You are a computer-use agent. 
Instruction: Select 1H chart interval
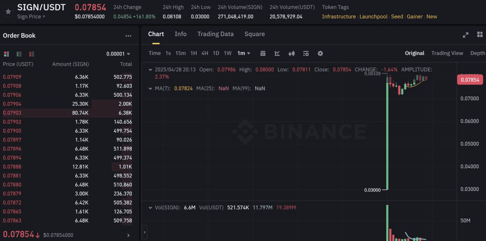pyautogui.click(x=194, y=53)
